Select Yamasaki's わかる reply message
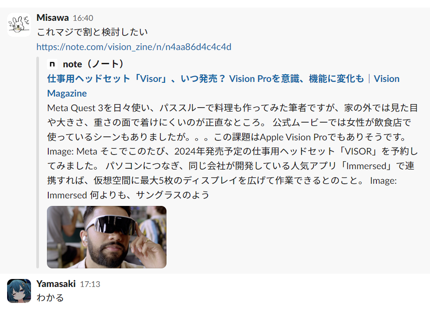Viewport: 430px width, 310px height. (50, 298)
